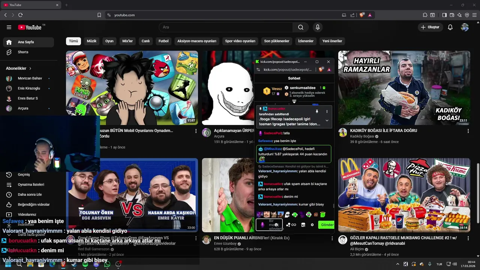Show hidden system tray icons chevron

tap(397, 264)
